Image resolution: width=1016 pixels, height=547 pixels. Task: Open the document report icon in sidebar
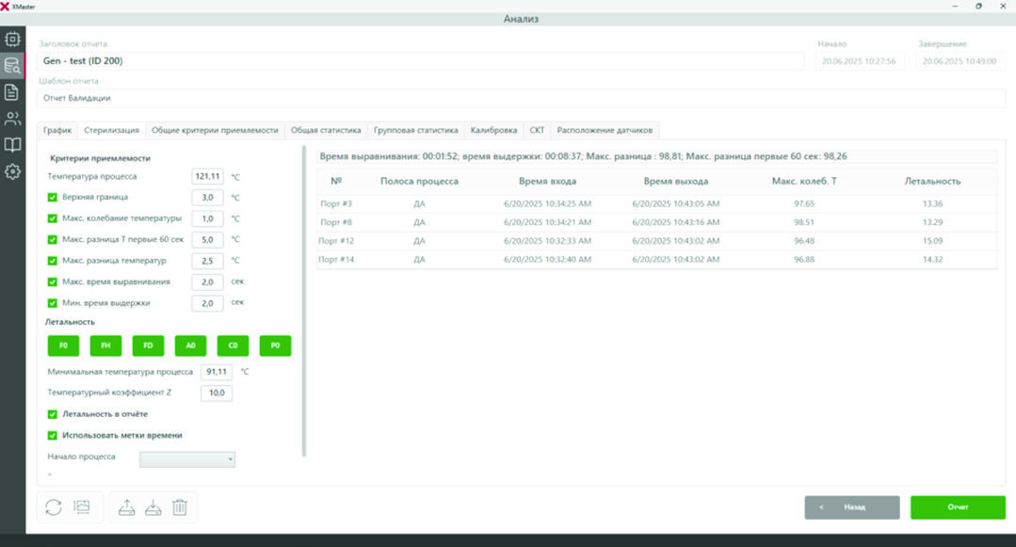(12, 92)
